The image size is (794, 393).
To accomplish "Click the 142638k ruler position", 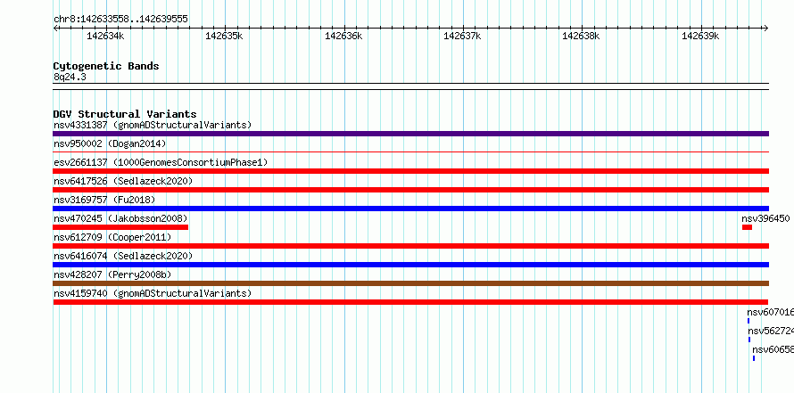I will pyautogui.click(x=582, y=36).
